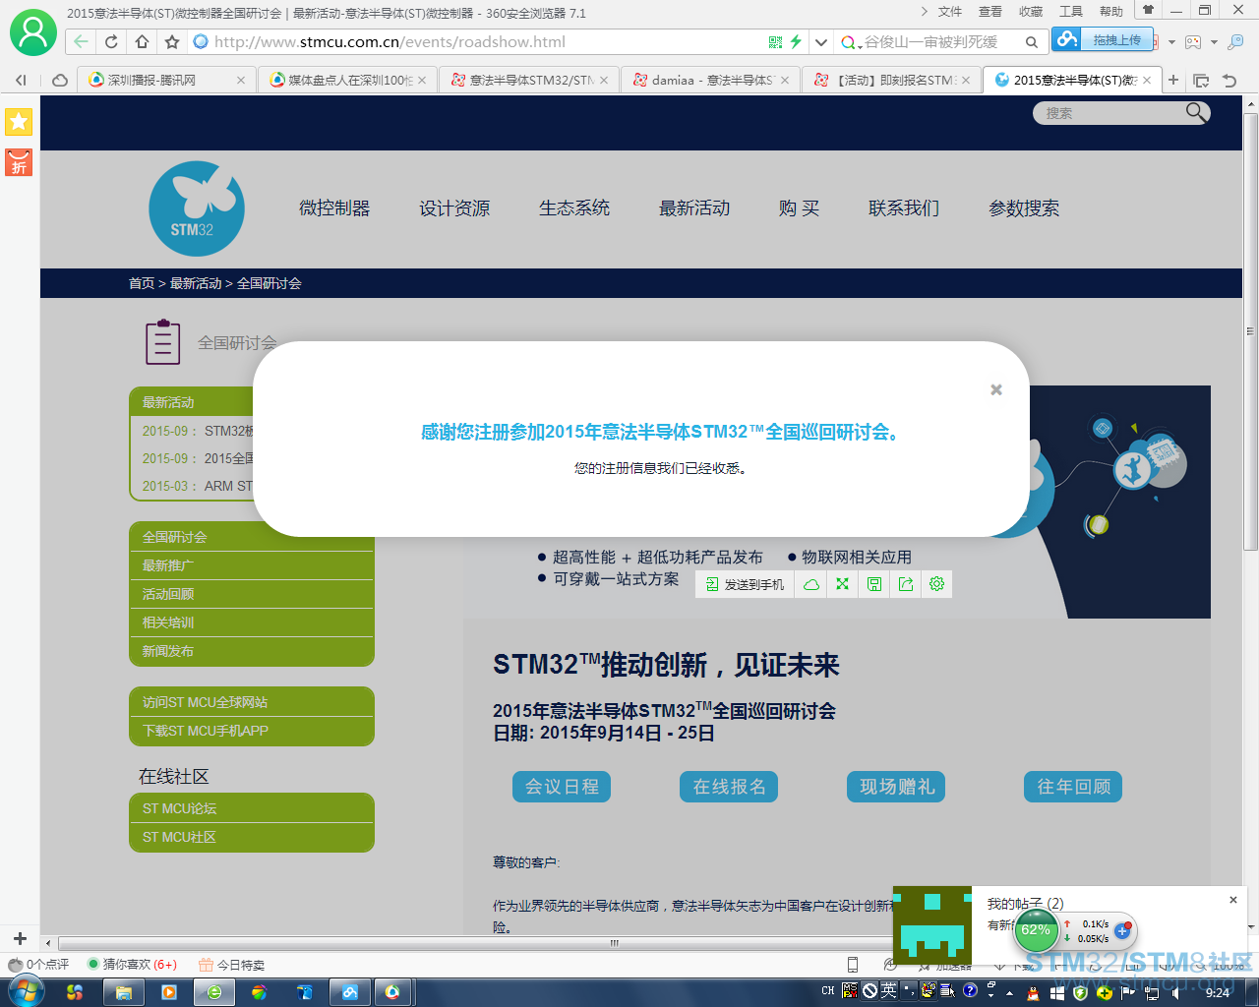Click the 发送到手机 button

[x=746, y=584]
